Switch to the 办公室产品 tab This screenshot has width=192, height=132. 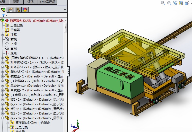[48, 2]
